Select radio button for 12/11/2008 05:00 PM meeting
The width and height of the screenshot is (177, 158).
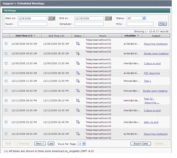click(6, 91)
